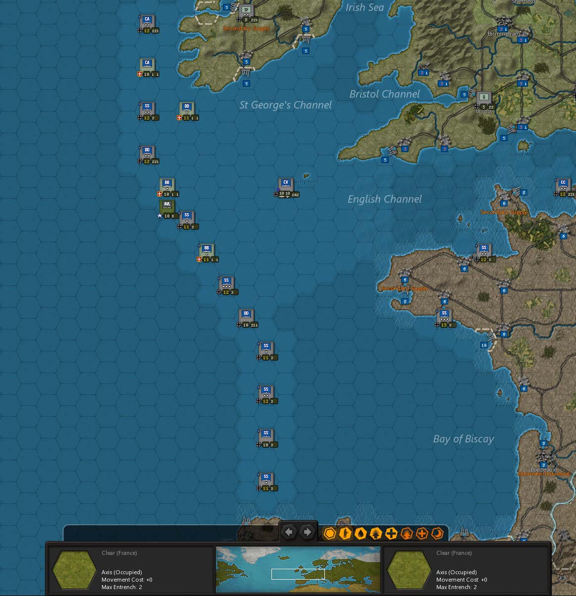Click the outlined plus hexagon icon
The height and width of the screenshot is (596, 576).
pyautogui.click(x=422, y=533)
